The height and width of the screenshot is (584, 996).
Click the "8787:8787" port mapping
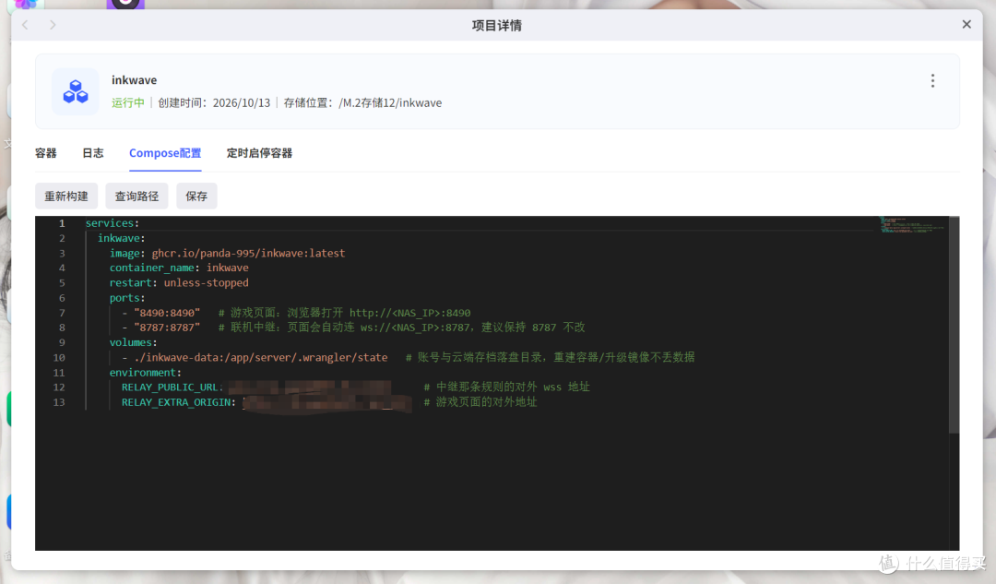point(167,328)
